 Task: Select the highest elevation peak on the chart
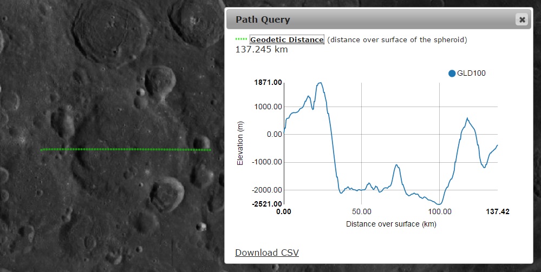click(x=320, y=83)
